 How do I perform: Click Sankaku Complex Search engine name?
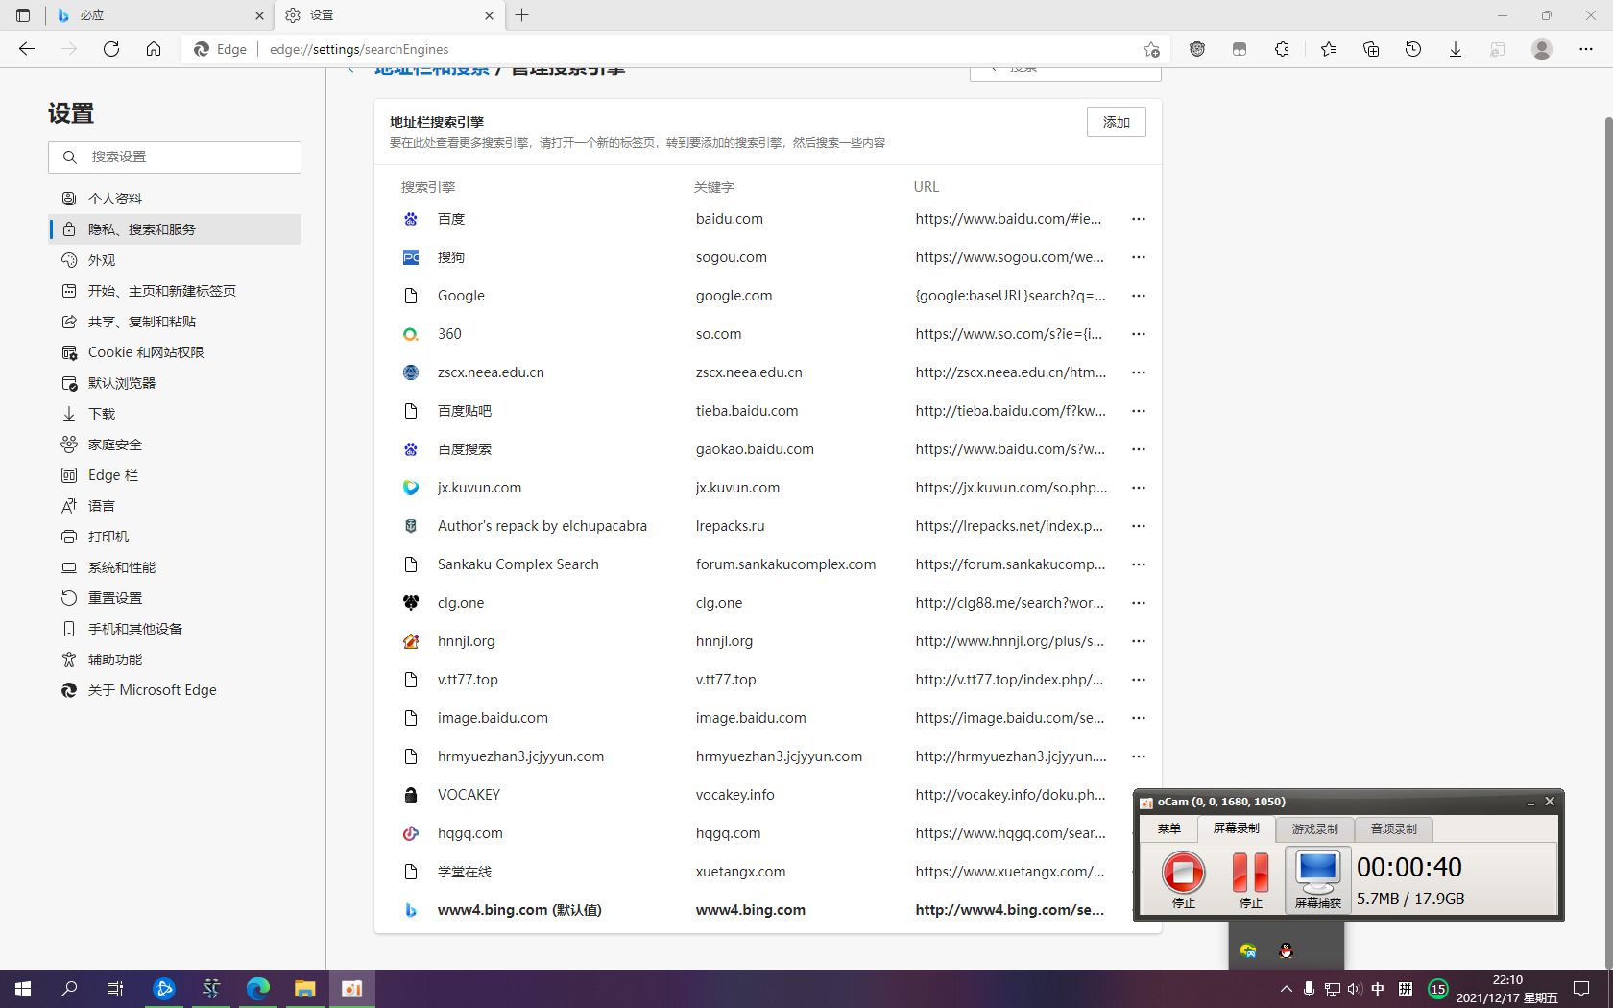(518, 564)
